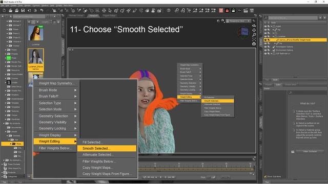Toggle visibility eye of highlighted weight node
The width and height of the screenshot is (328, 184).
[265, 40]
